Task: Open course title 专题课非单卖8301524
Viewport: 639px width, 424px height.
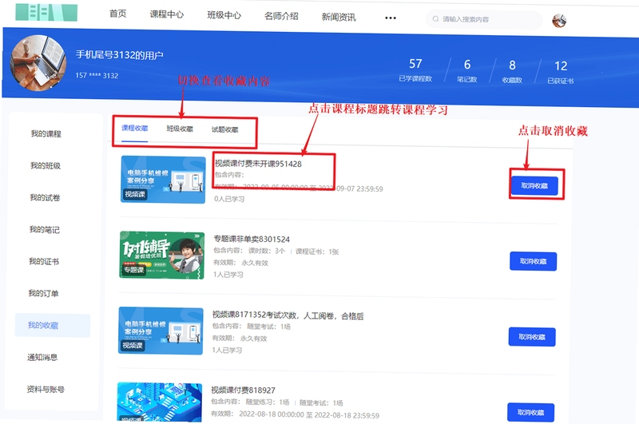Action: point(252,239)
